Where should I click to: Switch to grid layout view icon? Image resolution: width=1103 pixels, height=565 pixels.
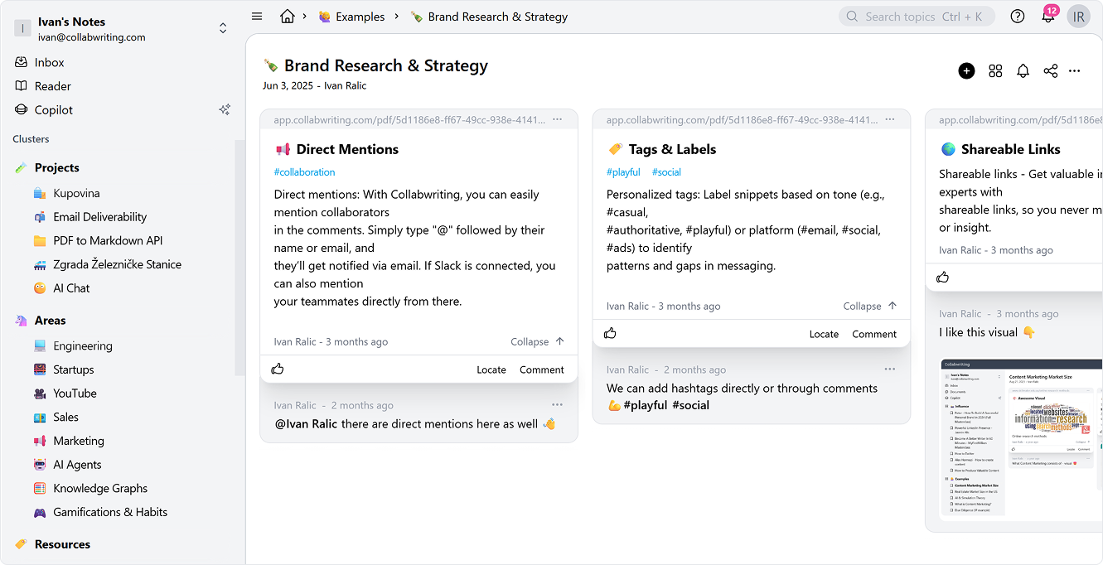click(x=995, y=71)
